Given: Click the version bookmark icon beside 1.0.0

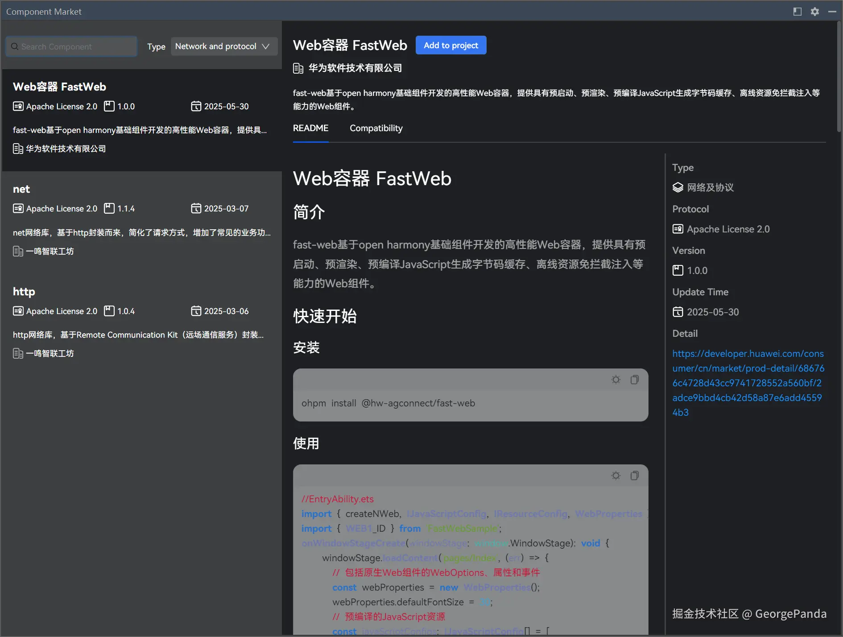Looking at the screenshot, I should tap(109, 106).
